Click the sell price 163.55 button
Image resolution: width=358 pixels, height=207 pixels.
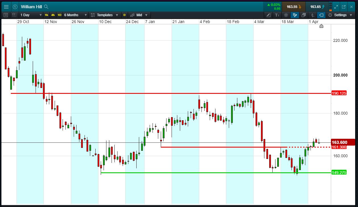pyautogui.click(x=294, y=7)
